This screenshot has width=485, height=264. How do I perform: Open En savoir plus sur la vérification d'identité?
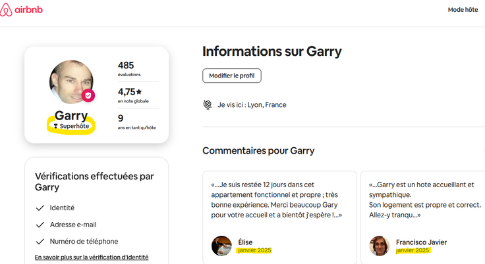point(92,257)
